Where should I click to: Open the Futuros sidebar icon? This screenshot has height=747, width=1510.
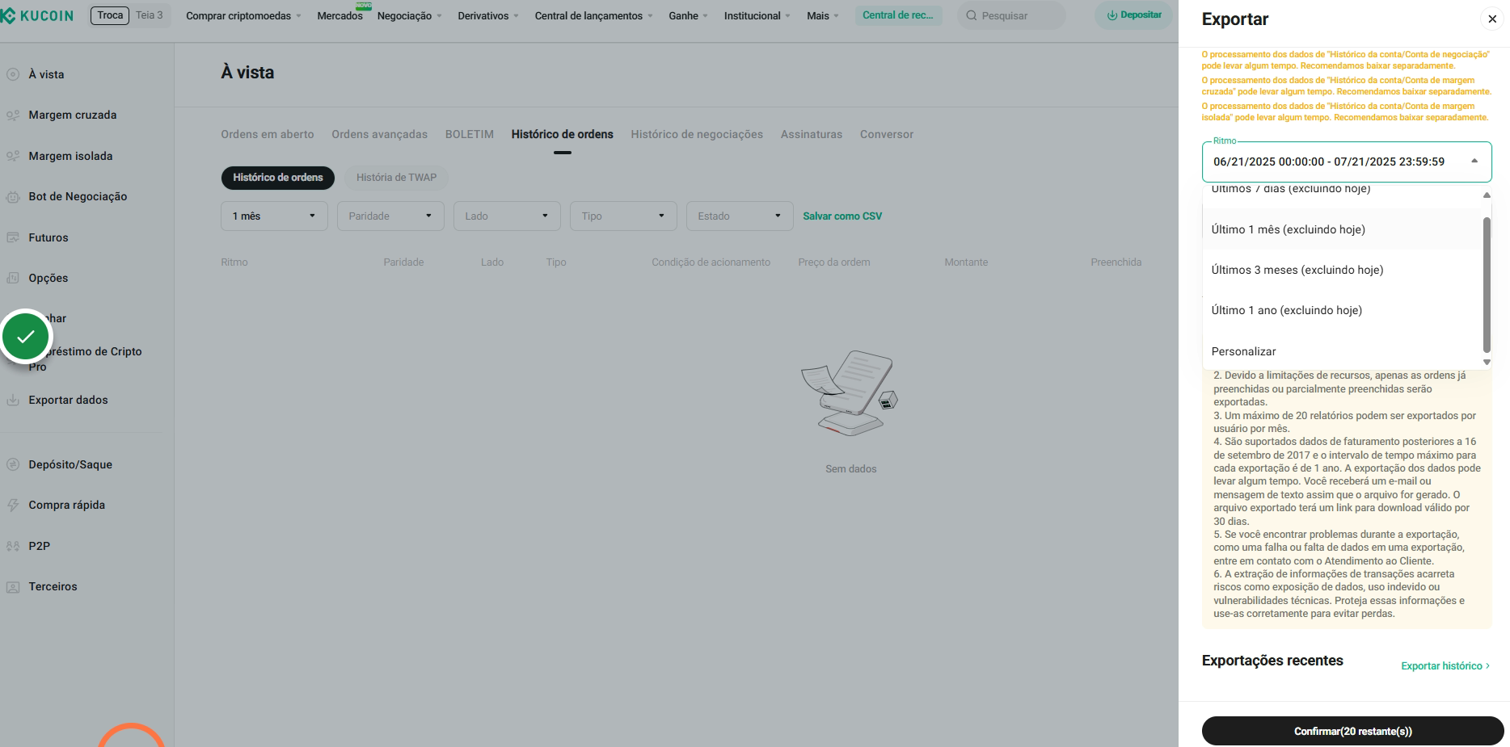[13, 237]
